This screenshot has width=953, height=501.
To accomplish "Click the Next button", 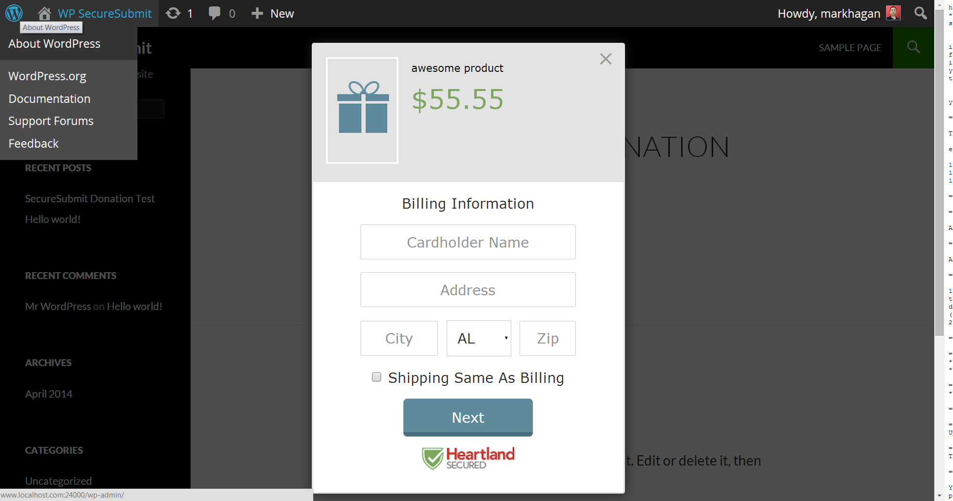I will coord(468,417).
